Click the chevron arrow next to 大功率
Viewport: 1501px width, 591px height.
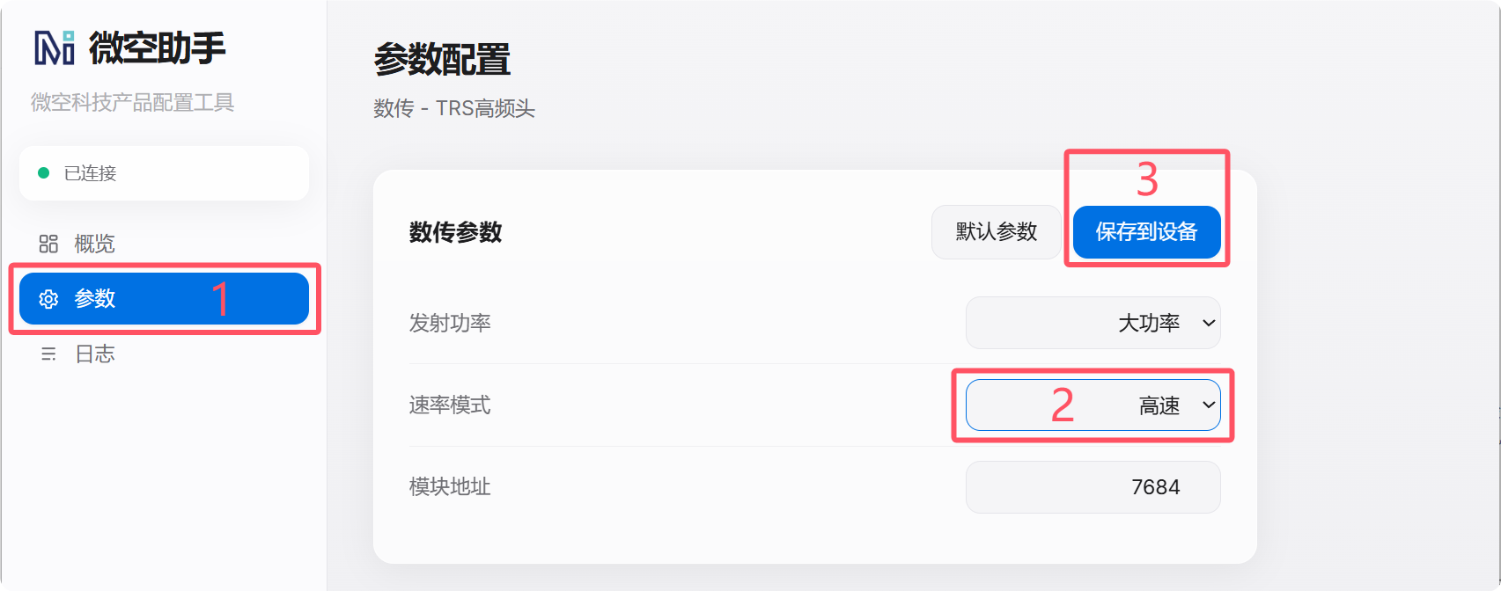(1209, 323)
